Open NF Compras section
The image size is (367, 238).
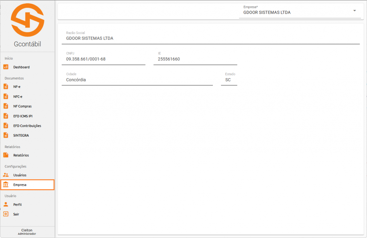click(27, 106)
